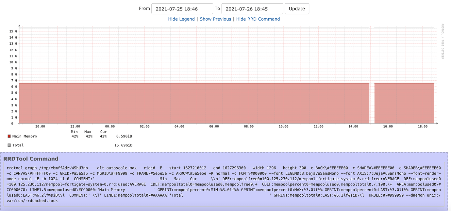Click the Update button
451x211 pixels.
click(x=297, y=9)
